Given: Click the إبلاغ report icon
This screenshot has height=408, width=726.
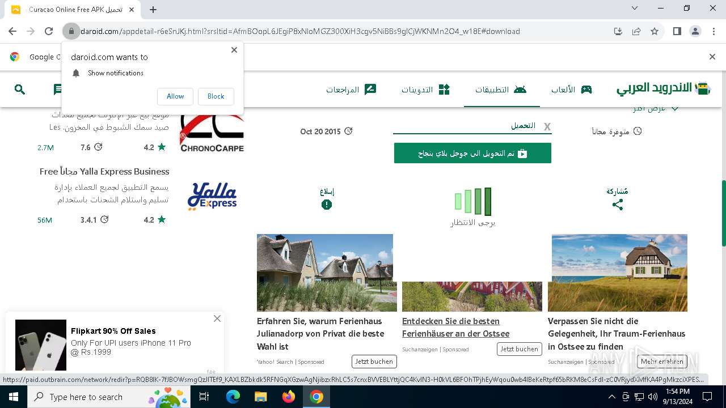Looking at the screenshot, I should (x=327, y=205).
